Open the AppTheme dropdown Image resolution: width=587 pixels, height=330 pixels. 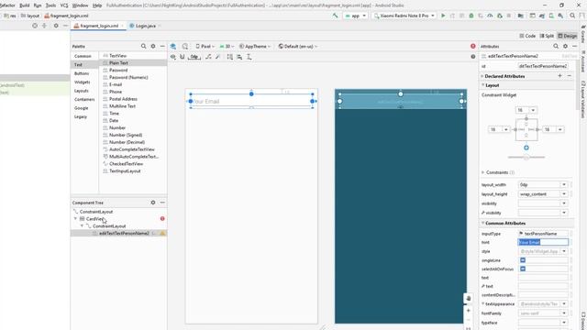coord(255,47)
